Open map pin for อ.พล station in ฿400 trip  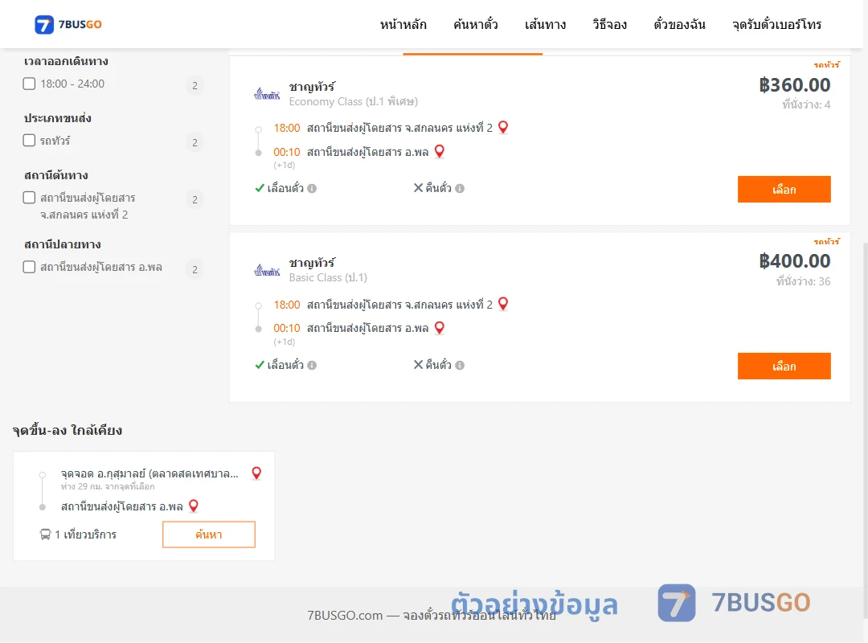440,328
